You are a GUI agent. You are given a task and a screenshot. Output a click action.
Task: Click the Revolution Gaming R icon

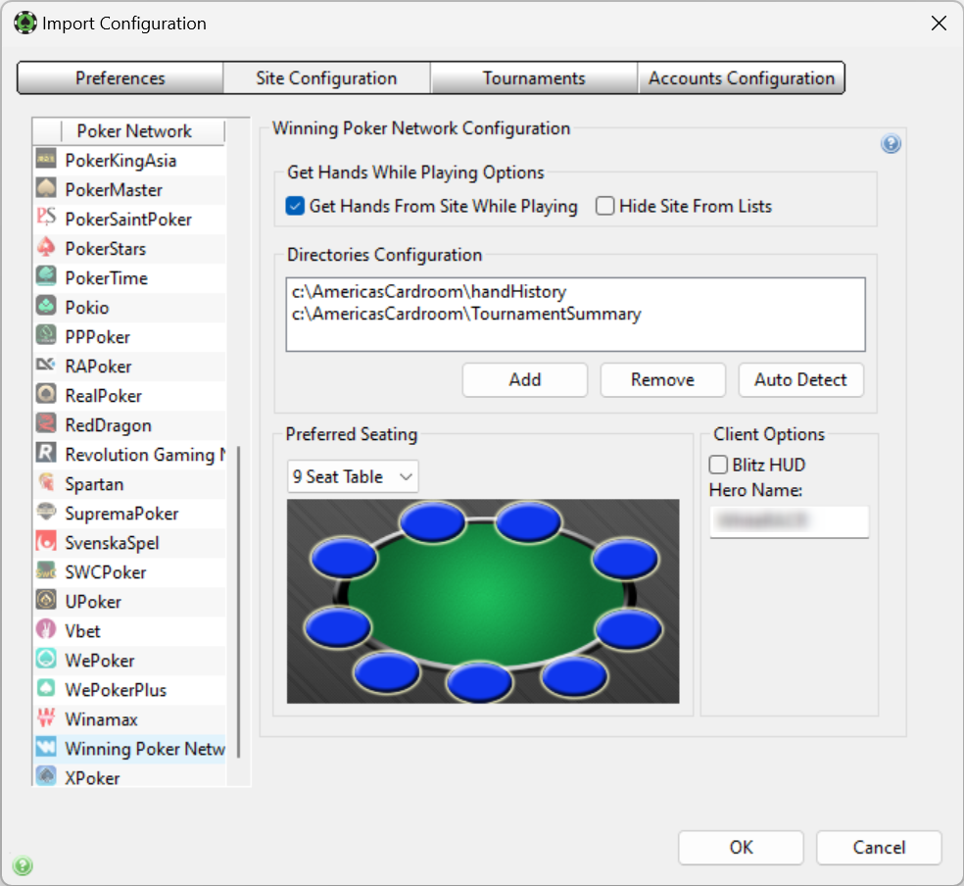pos(46,453)
